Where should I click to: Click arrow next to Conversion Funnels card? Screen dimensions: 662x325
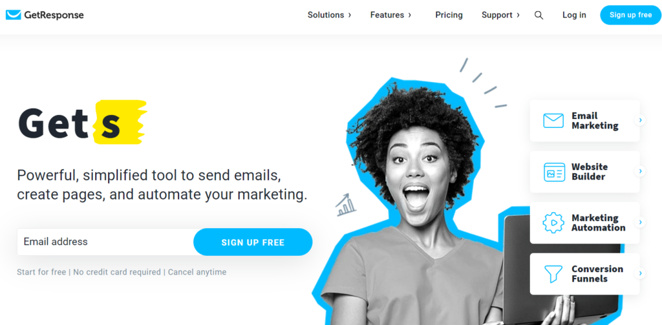click(640, 273)
